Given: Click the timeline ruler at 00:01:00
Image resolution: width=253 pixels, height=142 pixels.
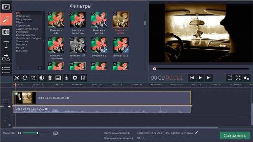Looking at the screenshot, I should pyautogui.click(x=97, y=85).
